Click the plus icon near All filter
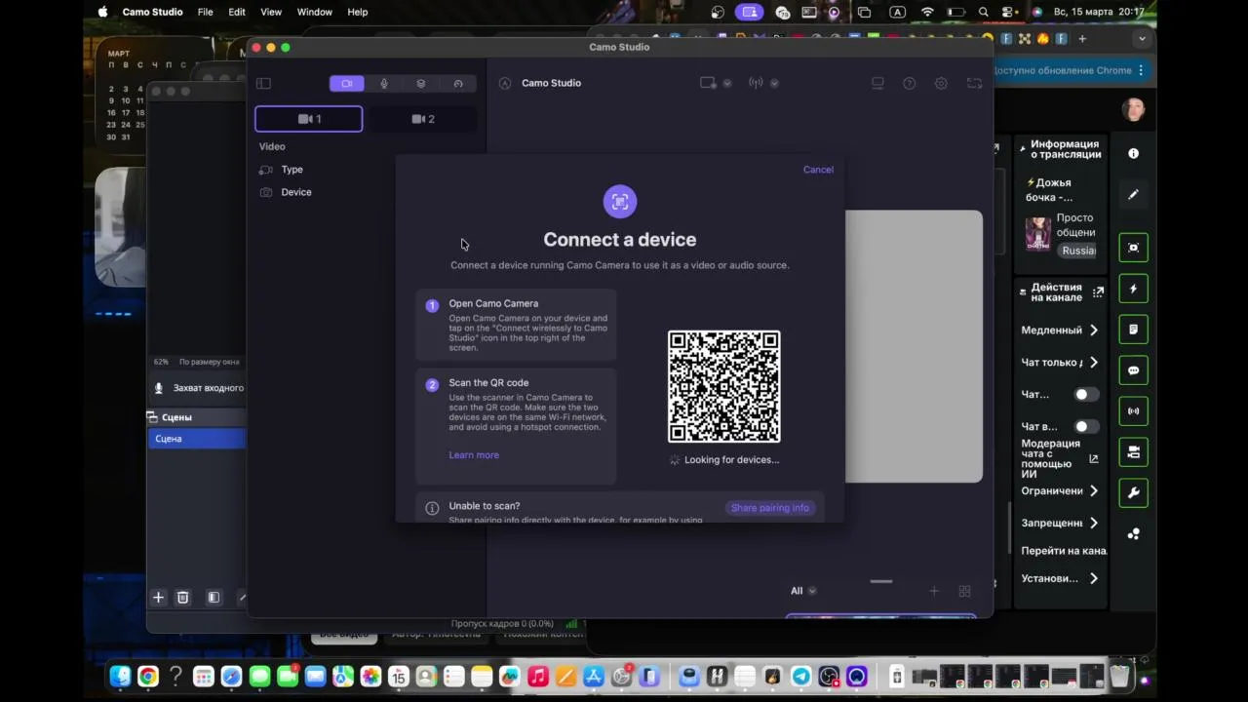The width and height of the screenshot is (1248, 702). [934, 591]
